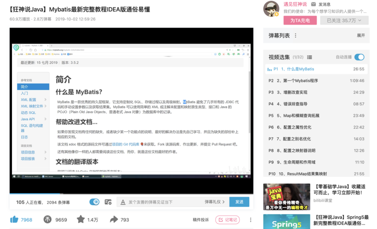Open Spring5最新完整教程 recommended video title
377x229 pixels.
(x=341, y=220)
